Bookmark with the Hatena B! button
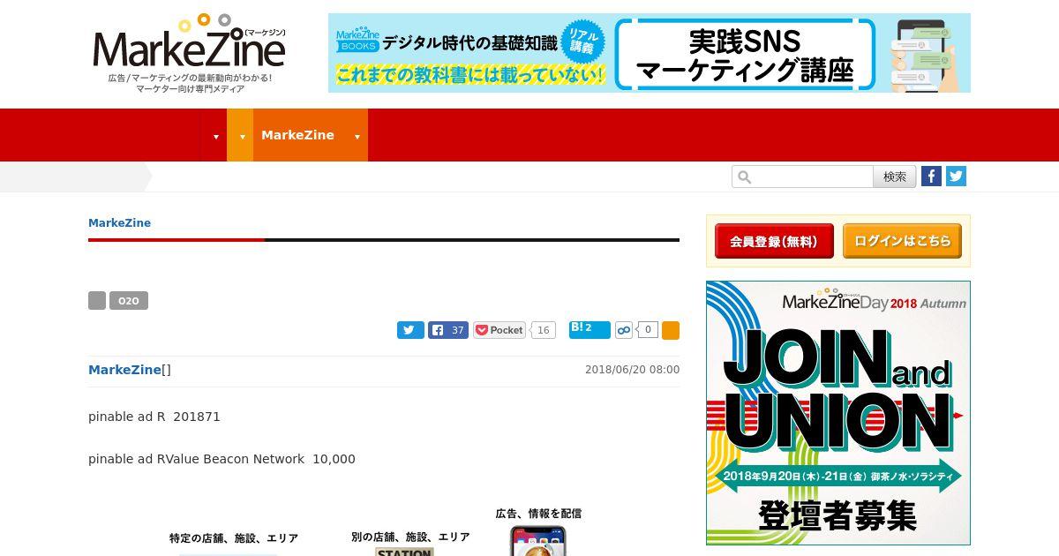The image size is (1059, 556). (590, 329)
